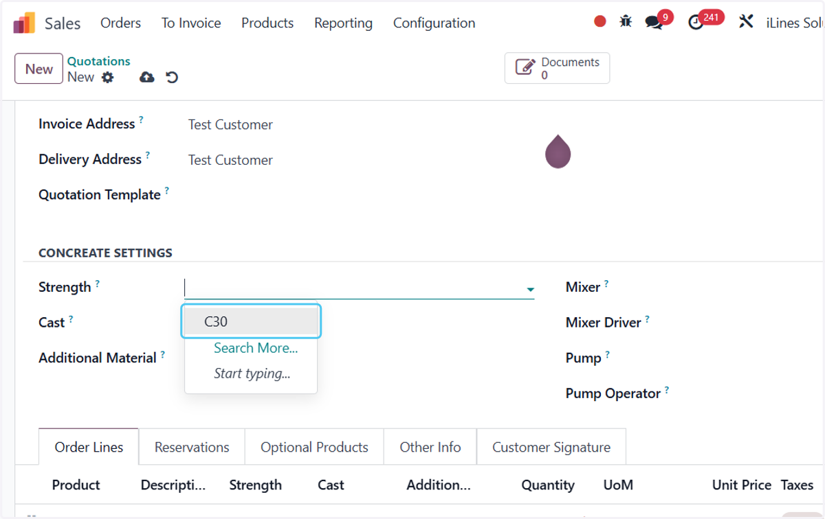Open the Configuration menu
This screenshot has height=519, width=825.
(x=434, y=23)
